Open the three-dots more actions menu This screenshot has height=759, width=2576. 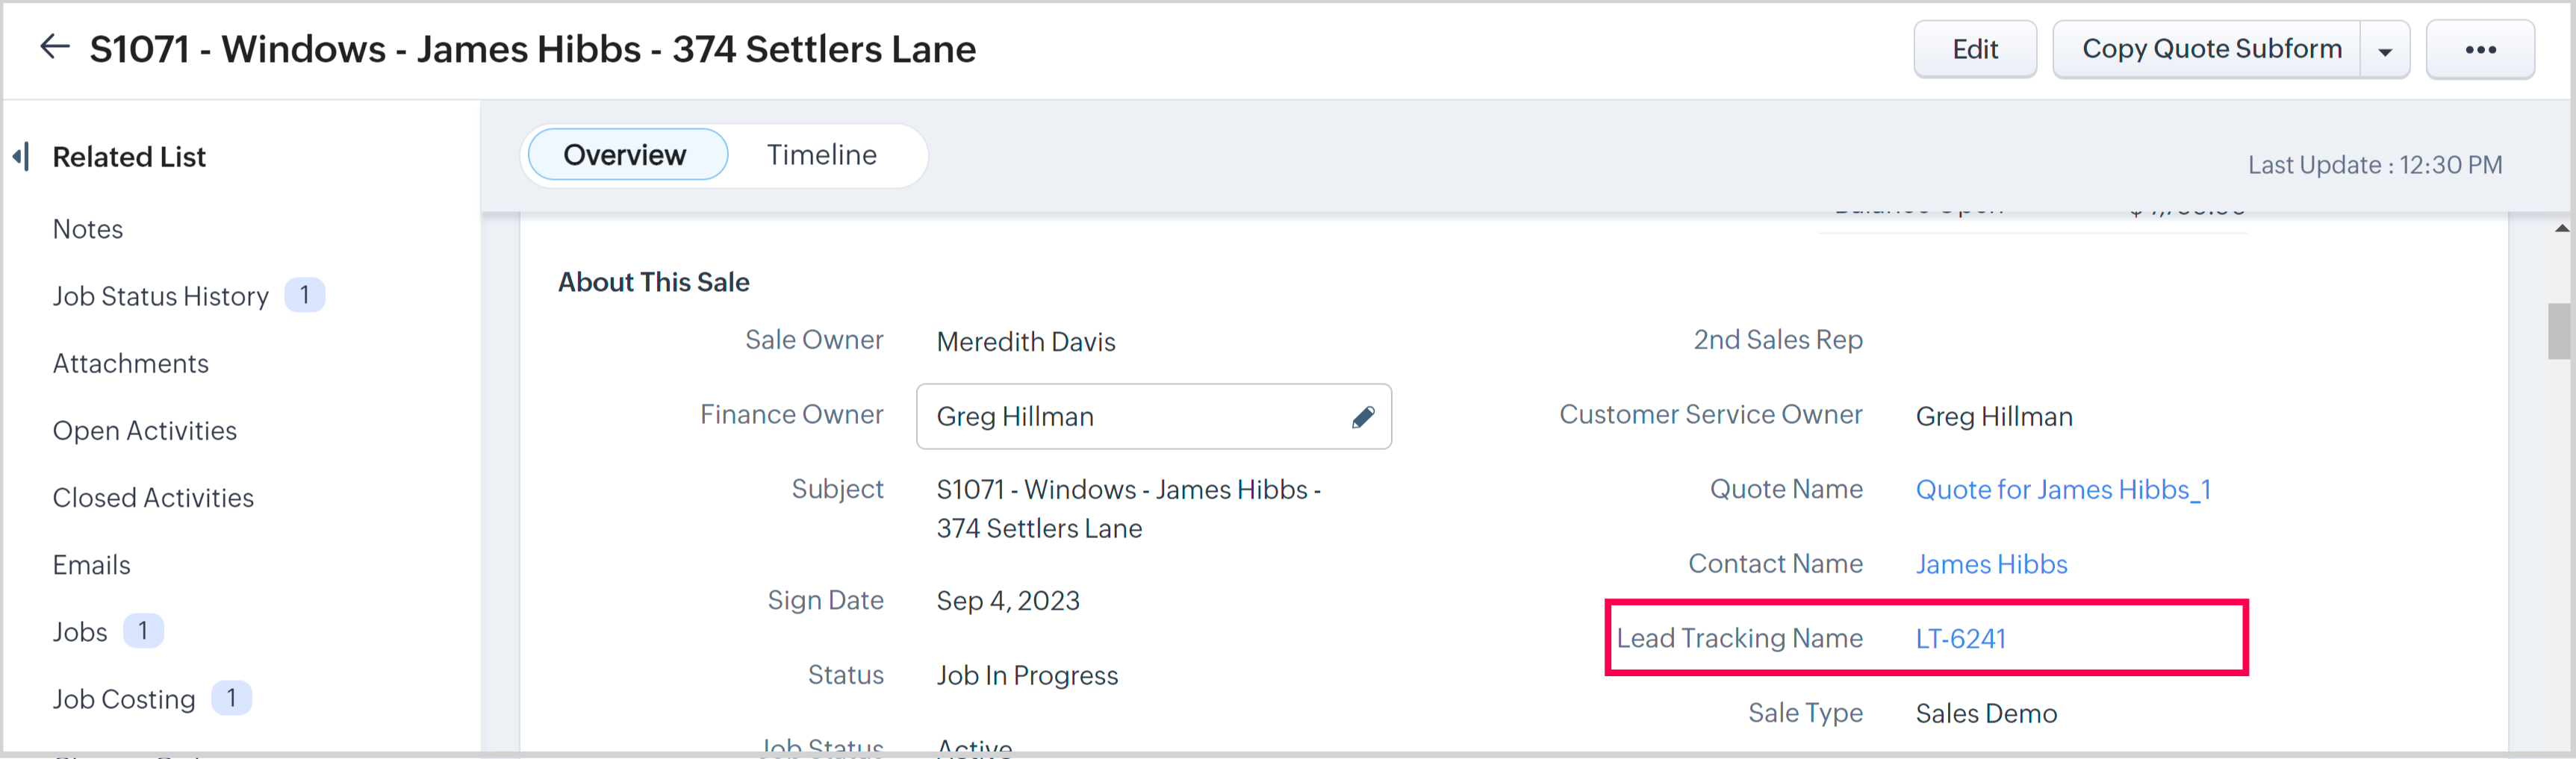click(x=2479, y=49)
